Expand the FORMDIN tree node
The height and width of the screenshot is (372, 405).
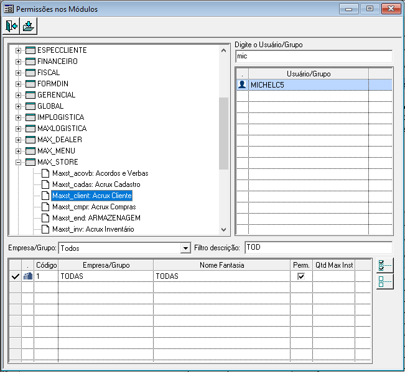point(18,84)
